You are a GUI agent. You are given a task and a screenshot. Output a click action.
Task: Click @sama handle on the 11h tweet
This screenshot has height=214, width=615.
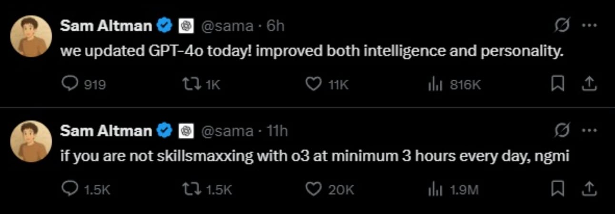click(x=228, y=131)
